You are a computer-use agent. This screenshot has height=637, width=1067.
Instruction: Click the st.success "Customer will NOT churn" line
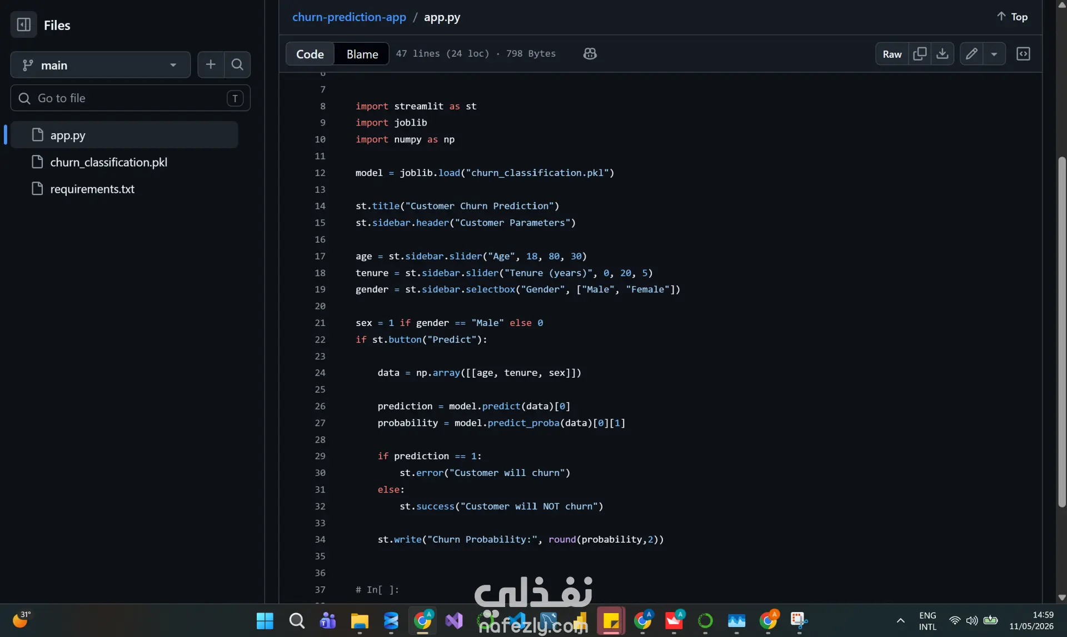pos(501,506)
